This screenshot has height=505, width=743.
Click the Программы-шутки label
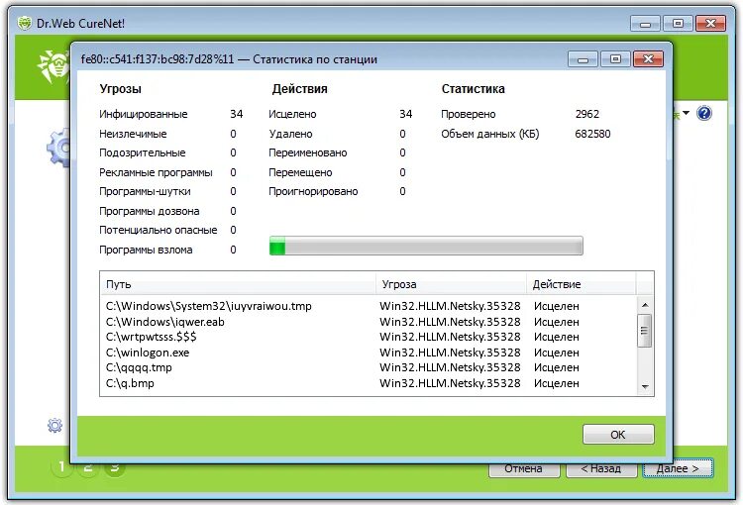[x=145, y=191]
